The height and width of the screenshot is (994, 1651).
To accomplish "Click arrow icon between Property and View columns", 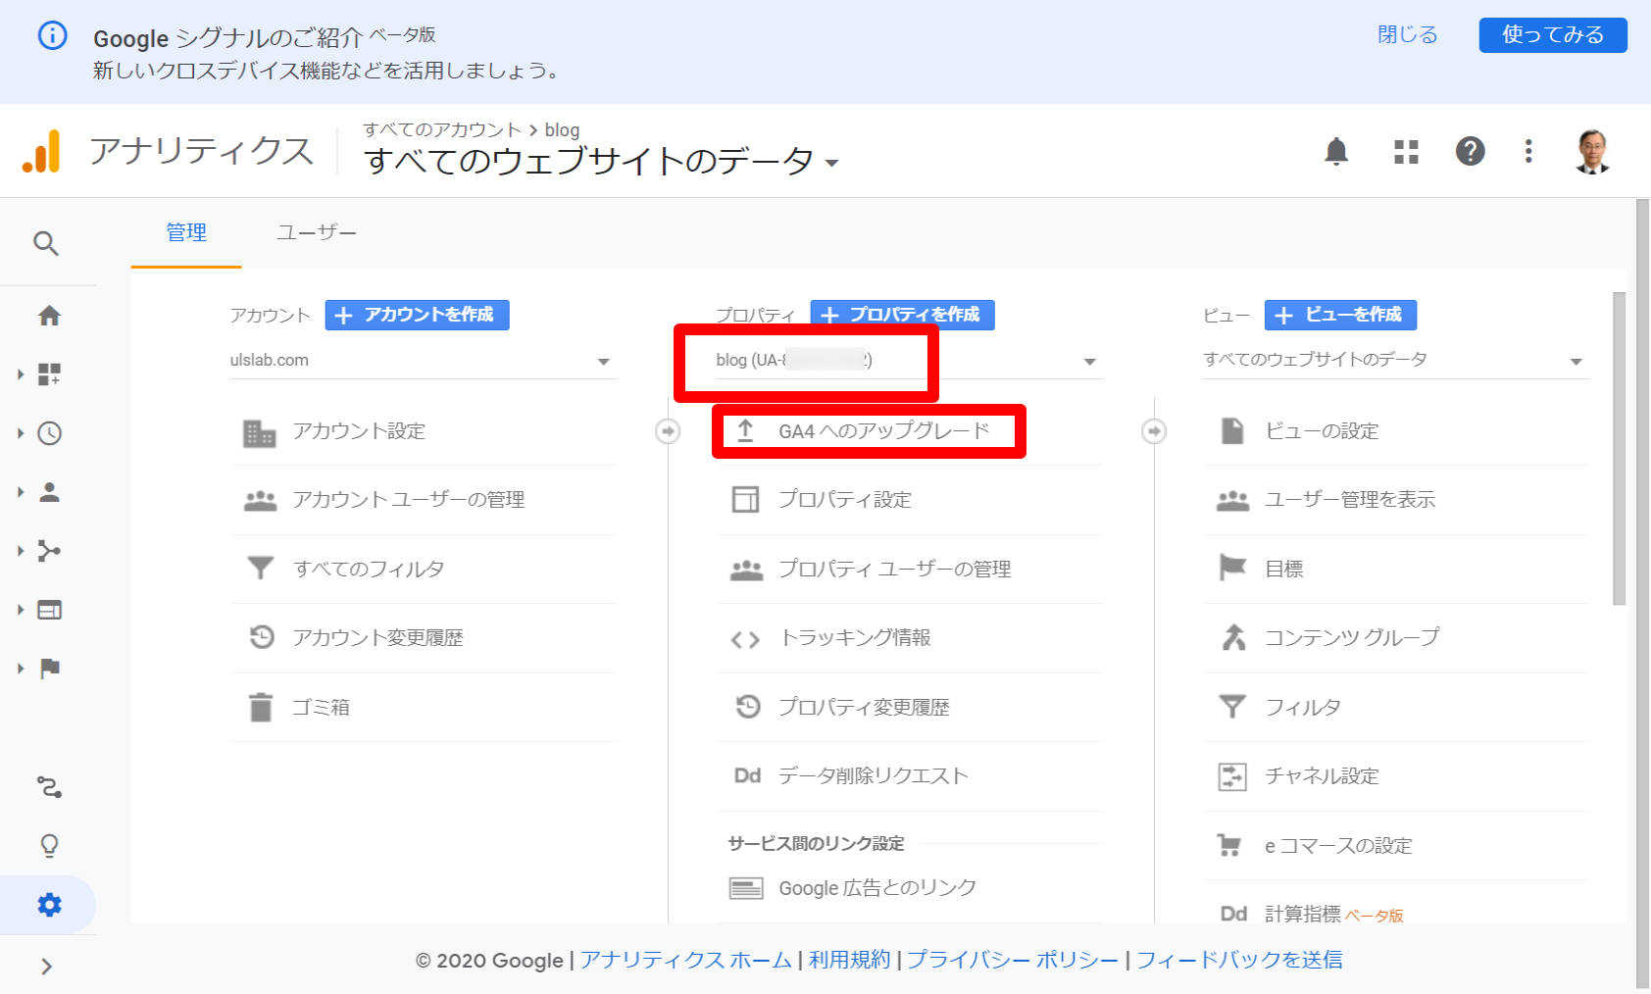I will (1154, 431).
